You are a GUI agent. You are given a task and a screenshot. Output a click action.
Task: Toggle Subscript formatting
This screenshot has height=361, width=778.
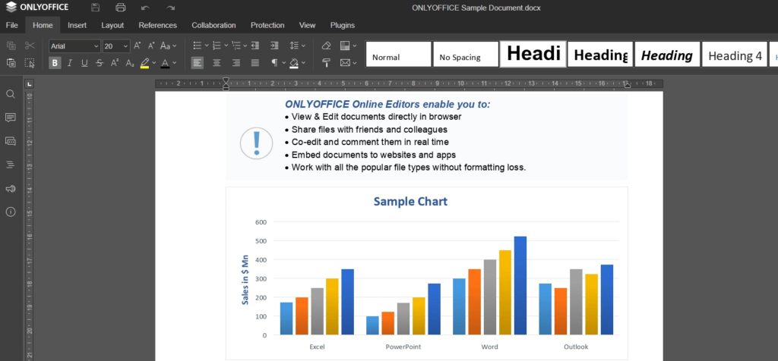tap(130, 63)
